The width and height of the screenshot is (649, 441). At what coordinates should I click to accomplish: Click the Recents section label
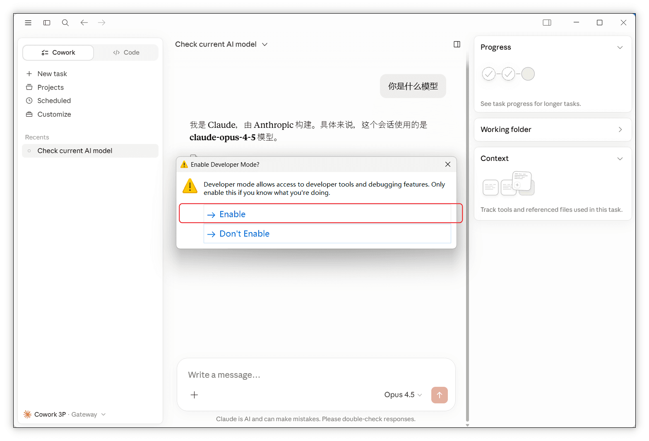[37, 137]
